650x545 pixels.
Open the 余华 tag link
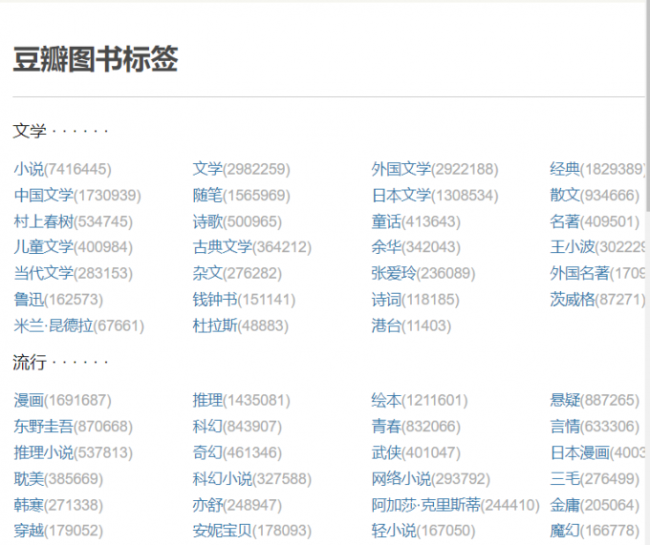(386, 247)
